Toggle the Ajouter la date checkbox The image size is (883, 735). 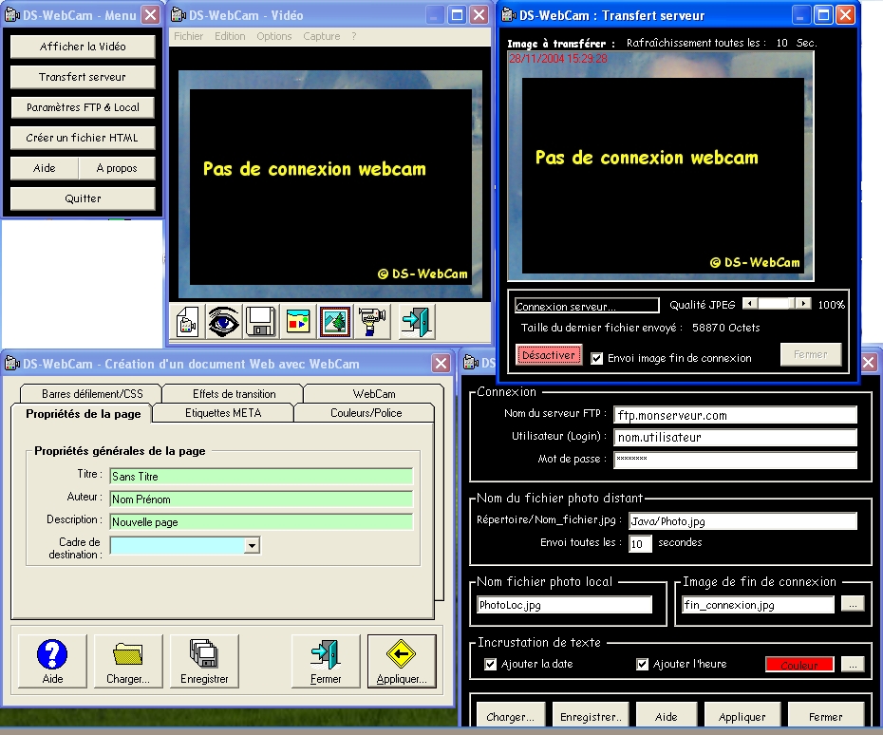tap(491, 664)
